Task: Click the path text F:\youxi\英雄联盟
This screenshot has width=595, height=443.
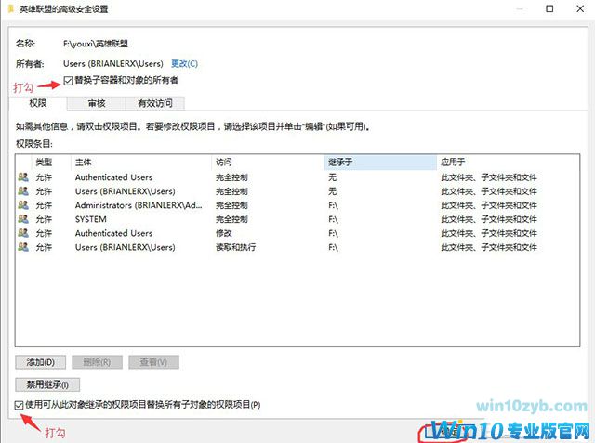Action: coord(96,44)
